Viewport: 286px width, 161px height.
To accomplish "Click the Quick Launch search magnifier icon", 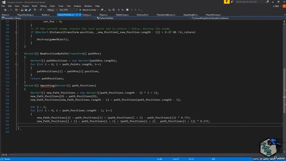I will pos(268,2).
